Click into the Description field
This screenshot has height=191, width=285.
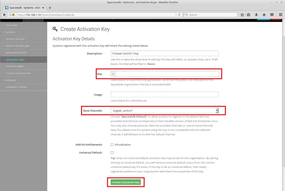tap(164, 53)
